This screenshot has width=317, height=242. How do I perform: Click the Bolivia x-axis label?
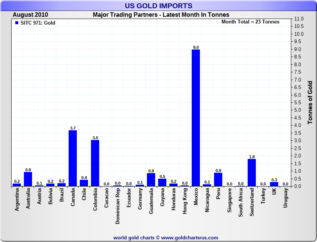tap(50, 196)
